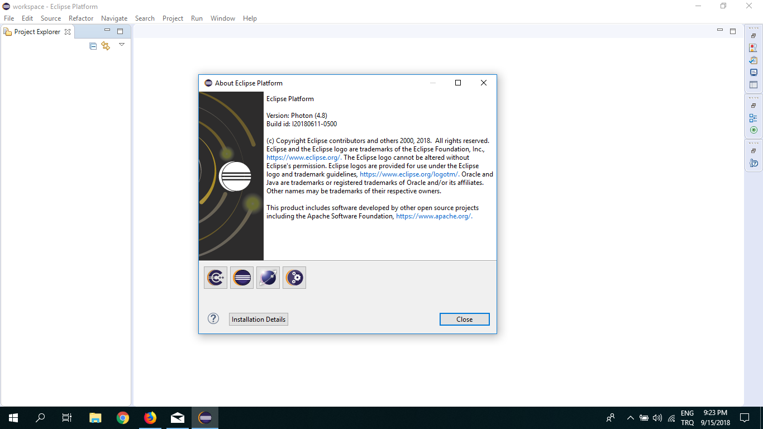Open the Refactor menu
763x429 pixels.
click(x=81, y=18)
